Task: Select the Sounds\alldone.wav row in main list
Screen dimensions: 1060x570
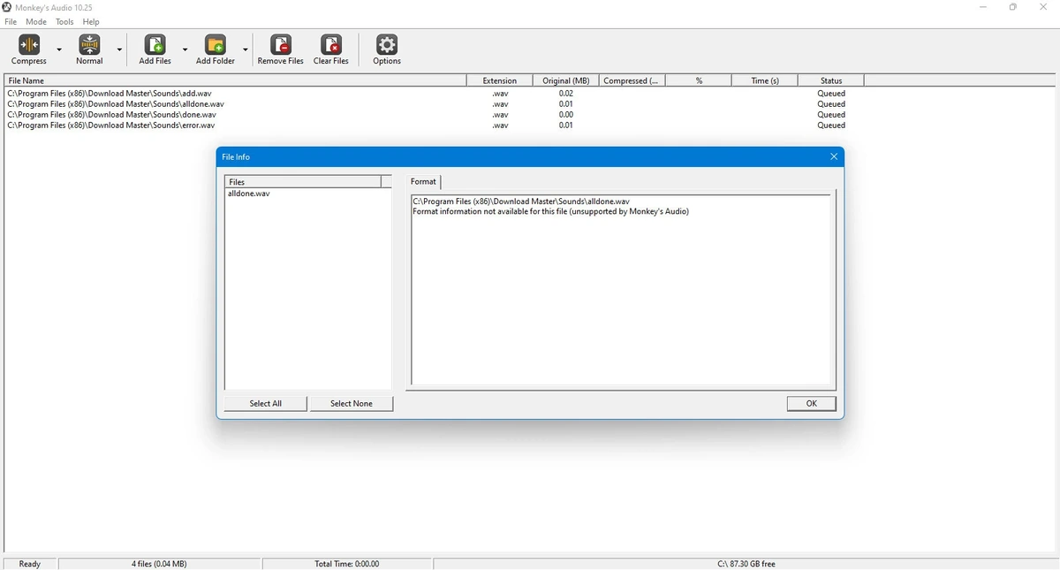Action: (x=434, y=103)
